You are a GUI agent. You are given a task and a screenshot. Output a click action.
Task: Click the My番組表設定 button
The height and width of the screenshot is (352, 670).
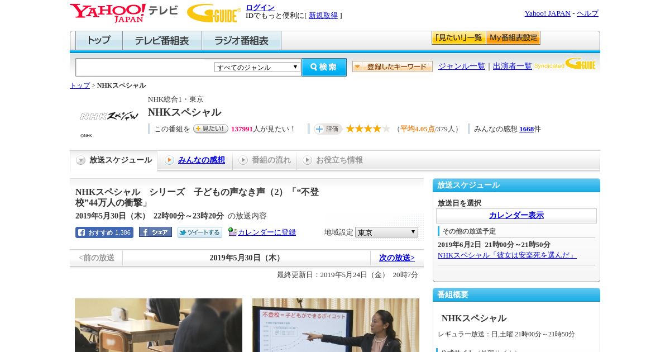(513, 38)
